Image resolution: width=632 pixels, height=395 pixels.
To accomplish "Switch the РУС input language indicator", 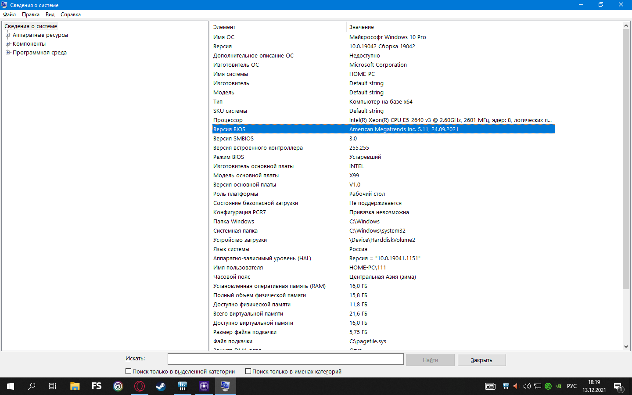I will (572, 386).
